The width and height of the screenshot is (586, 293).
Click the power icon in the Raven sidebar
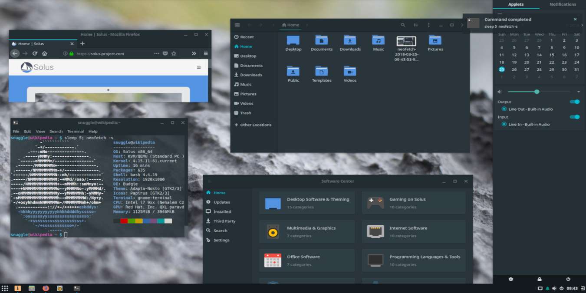(x=568, y=279)
